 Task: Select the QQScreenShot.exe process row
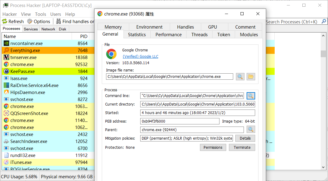click(29, 113)
